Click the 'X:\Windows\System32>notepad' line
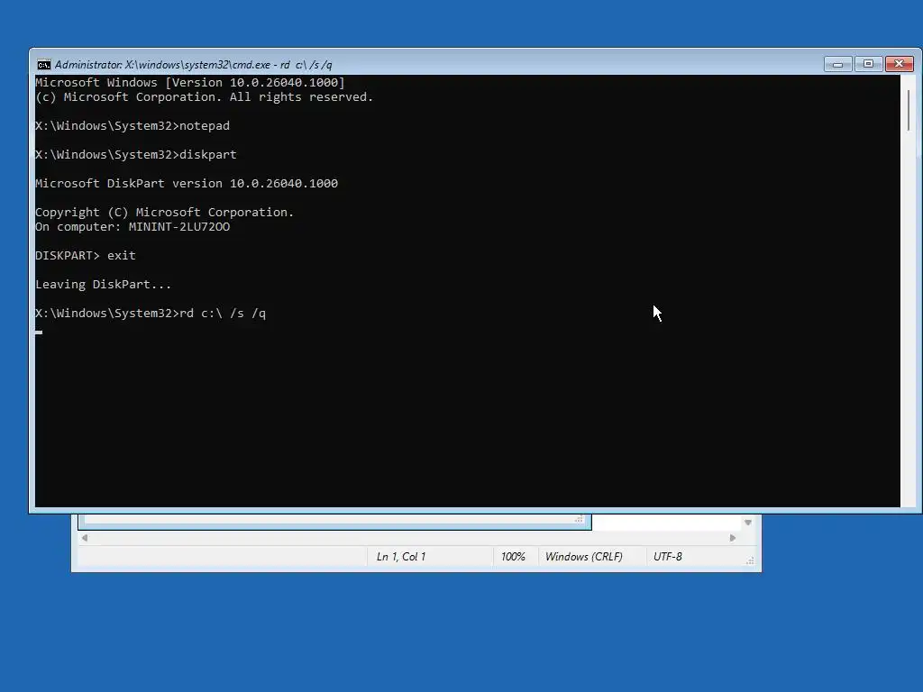923x692 pixels. pos(133,126)
